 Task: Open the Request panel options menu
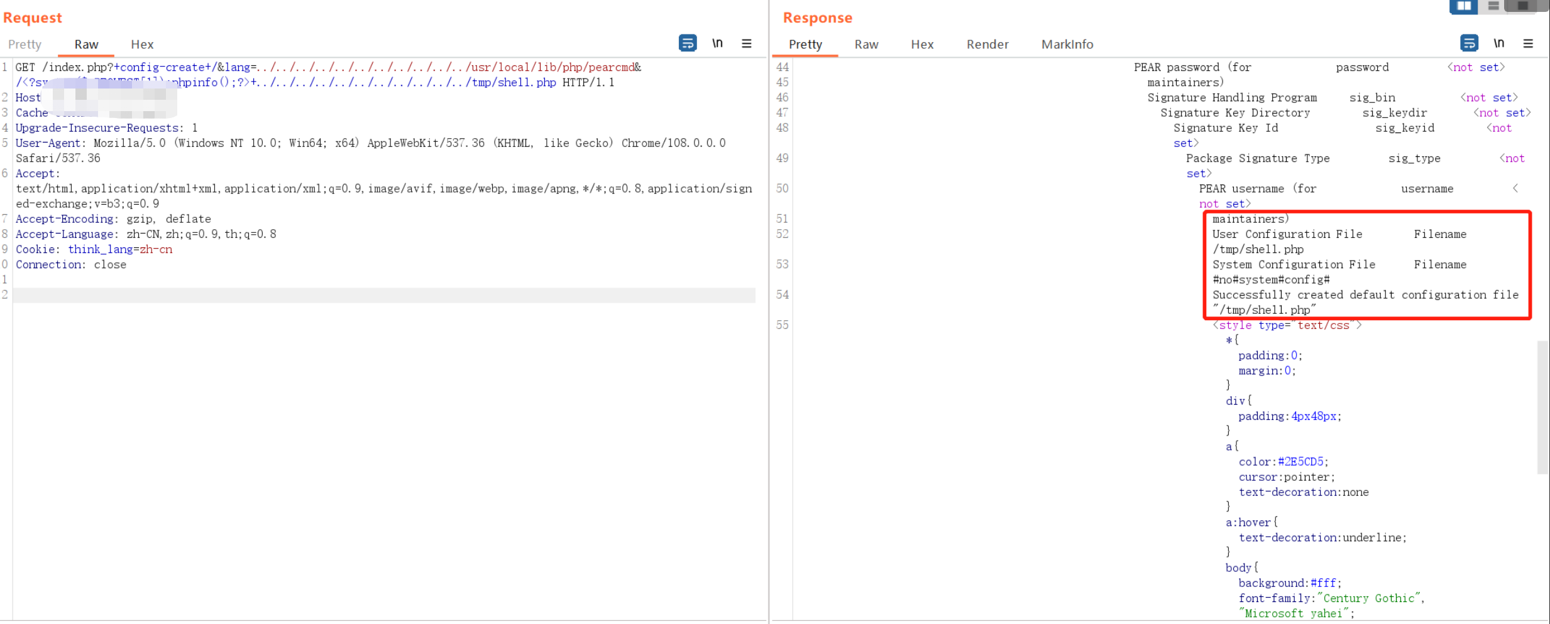click(x=747, y=43)
